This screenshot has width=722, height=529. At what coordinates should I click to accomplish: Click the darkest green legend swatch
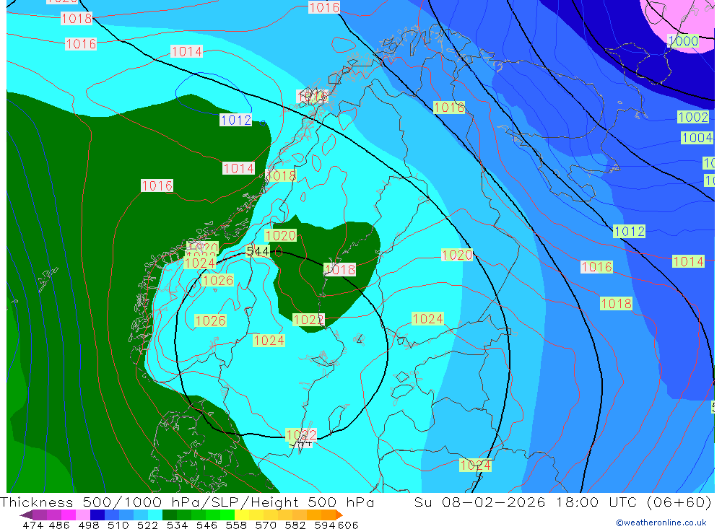(x=170, y=515)
